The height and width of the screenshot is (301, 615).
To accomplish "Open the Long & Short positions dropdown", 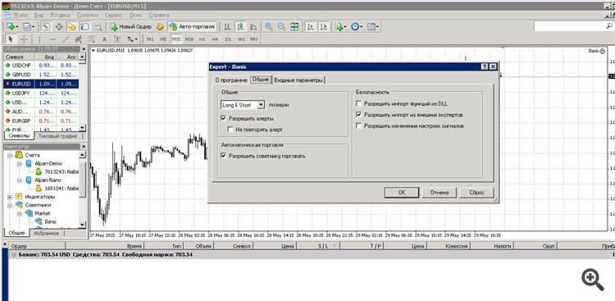I will (262, 105).
